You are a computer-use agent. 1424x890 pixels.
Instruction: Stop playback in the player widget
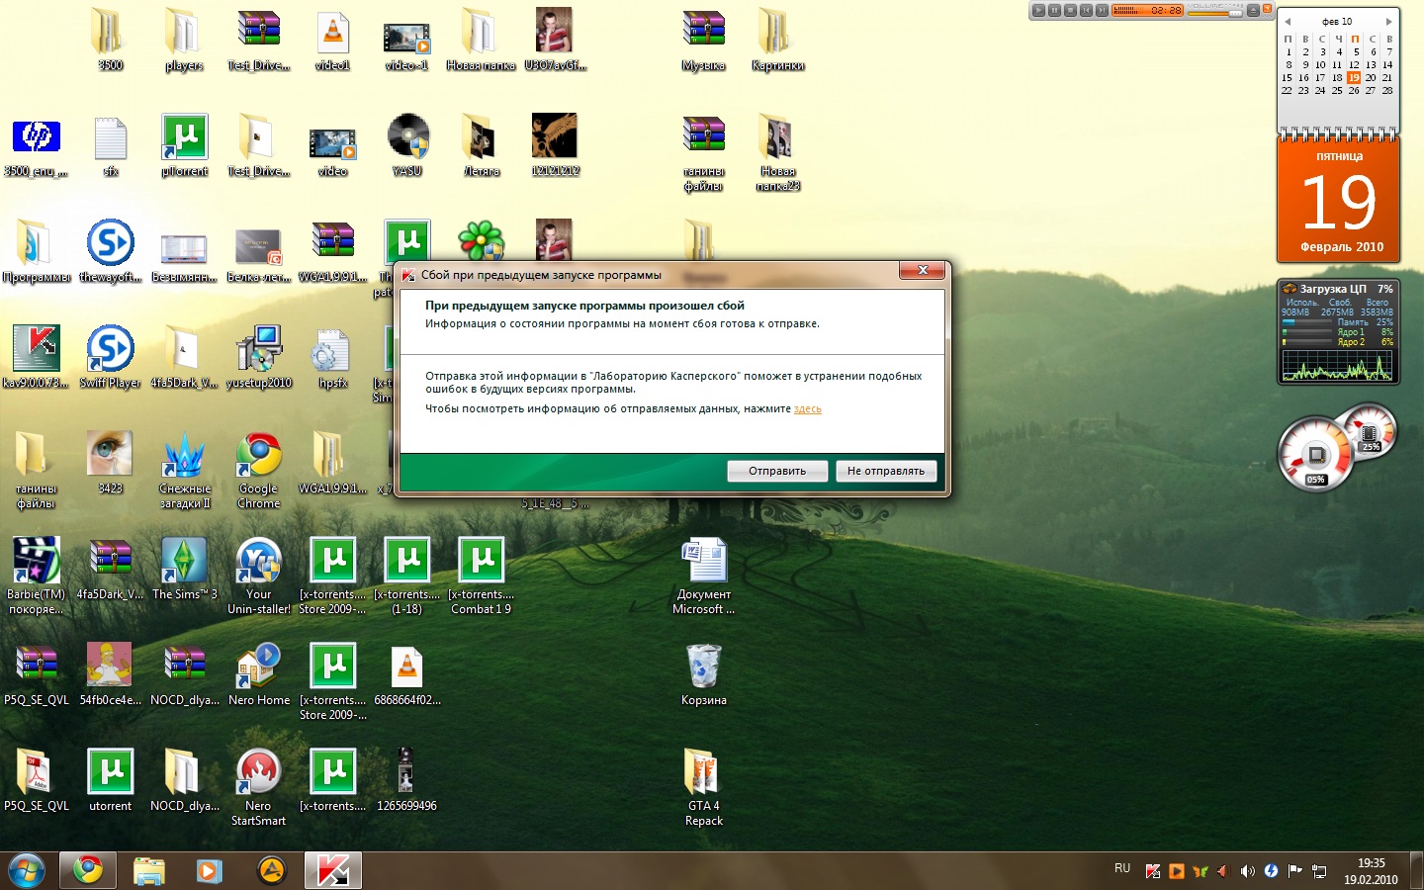pos(1070,10)
